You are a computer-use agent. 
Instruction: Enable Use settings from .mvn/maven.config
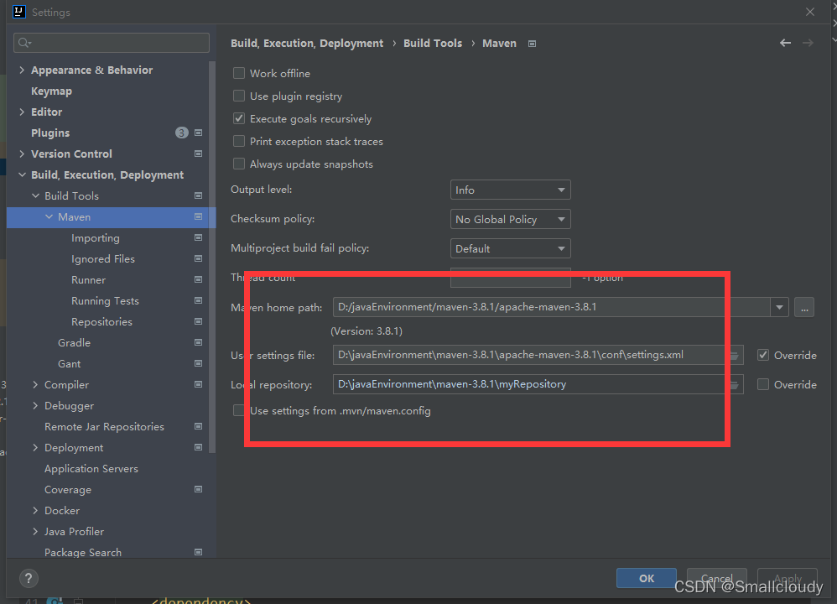click(239, 411)
